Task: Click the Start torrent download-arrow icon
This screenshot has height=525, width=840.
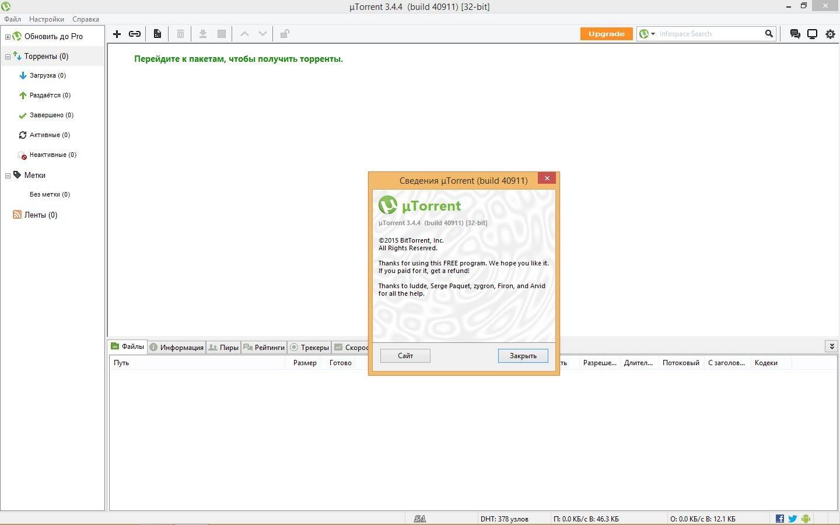Action: [x=203, y=34]
